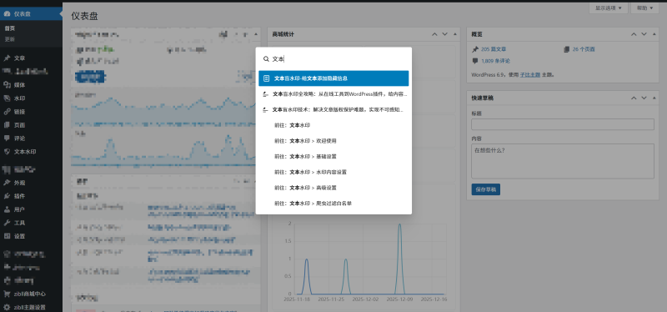667x312 pixels.
Task: Click the dashboard gauge icon beside 仪表盘
Action: click(x=7, y=13)
